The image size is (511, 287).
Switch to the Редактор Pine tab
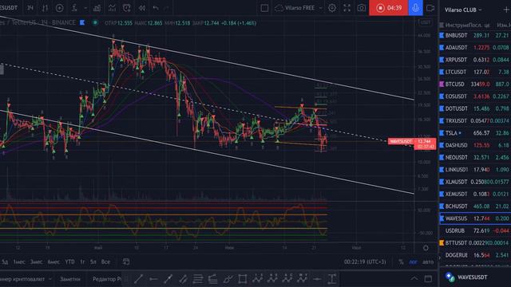click(x=106, y=279)
